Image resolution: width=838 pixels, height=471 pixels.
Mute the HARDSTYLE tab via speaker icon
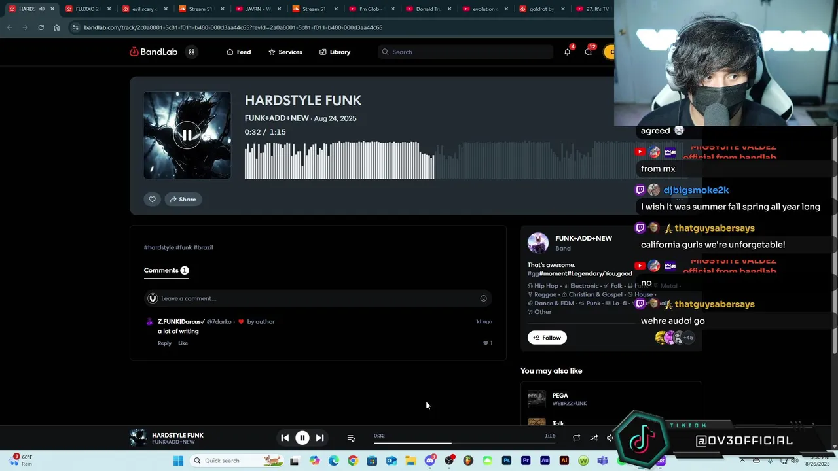(42, 9)
